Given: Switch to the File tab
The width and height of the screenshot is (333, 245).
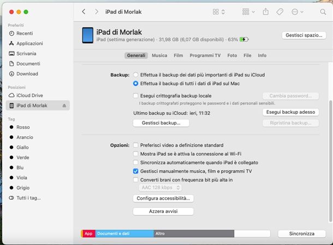Looking at the screenshot, I should tap(247, 56).
